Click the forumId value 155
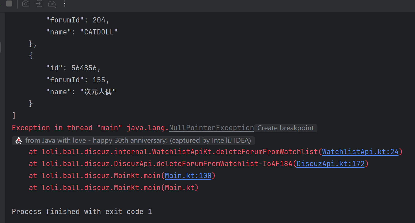This screenshot has height=223, width=415. click(x=99, y=80)
